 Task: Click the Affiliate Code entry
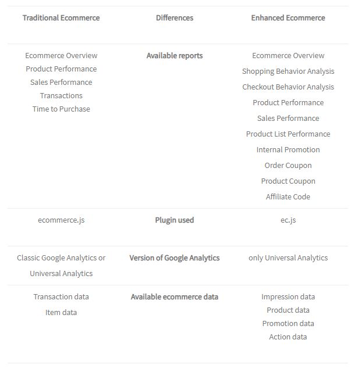pos(288,196)
